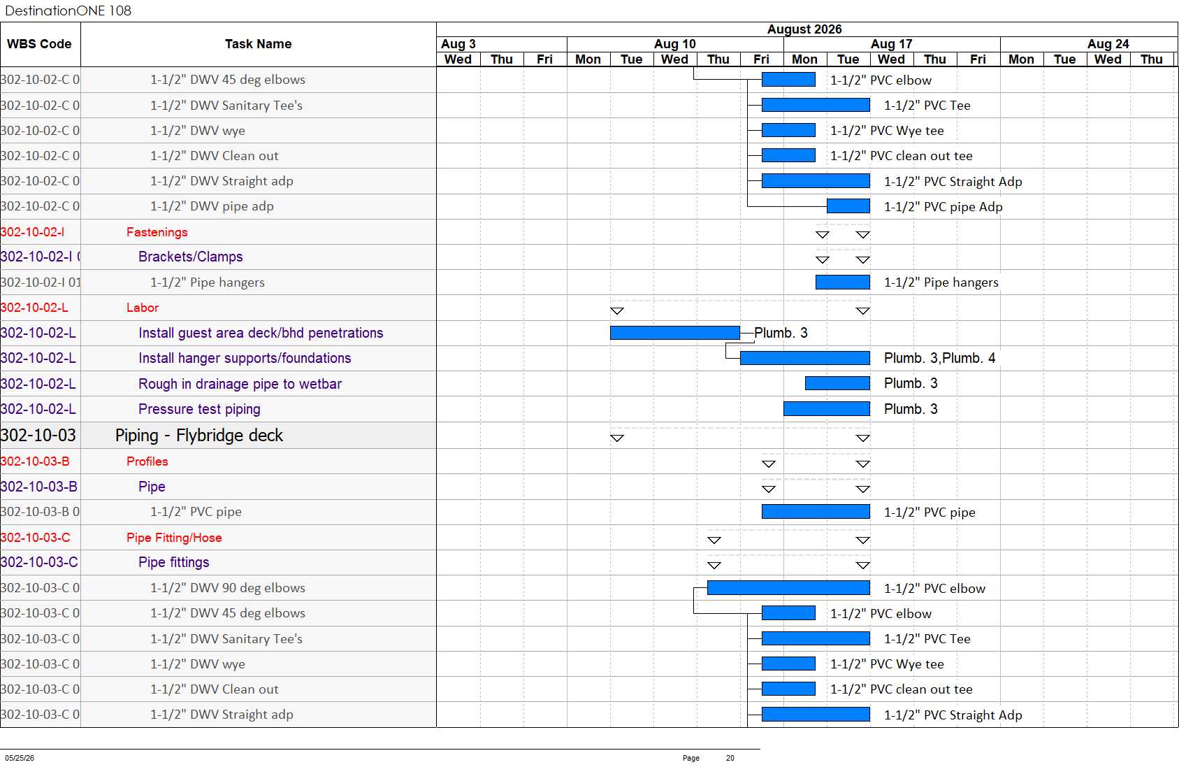Click the 1-1/2" PVC pipe Gantt bar
This screenshot has height=767, width=1179.
816,512
